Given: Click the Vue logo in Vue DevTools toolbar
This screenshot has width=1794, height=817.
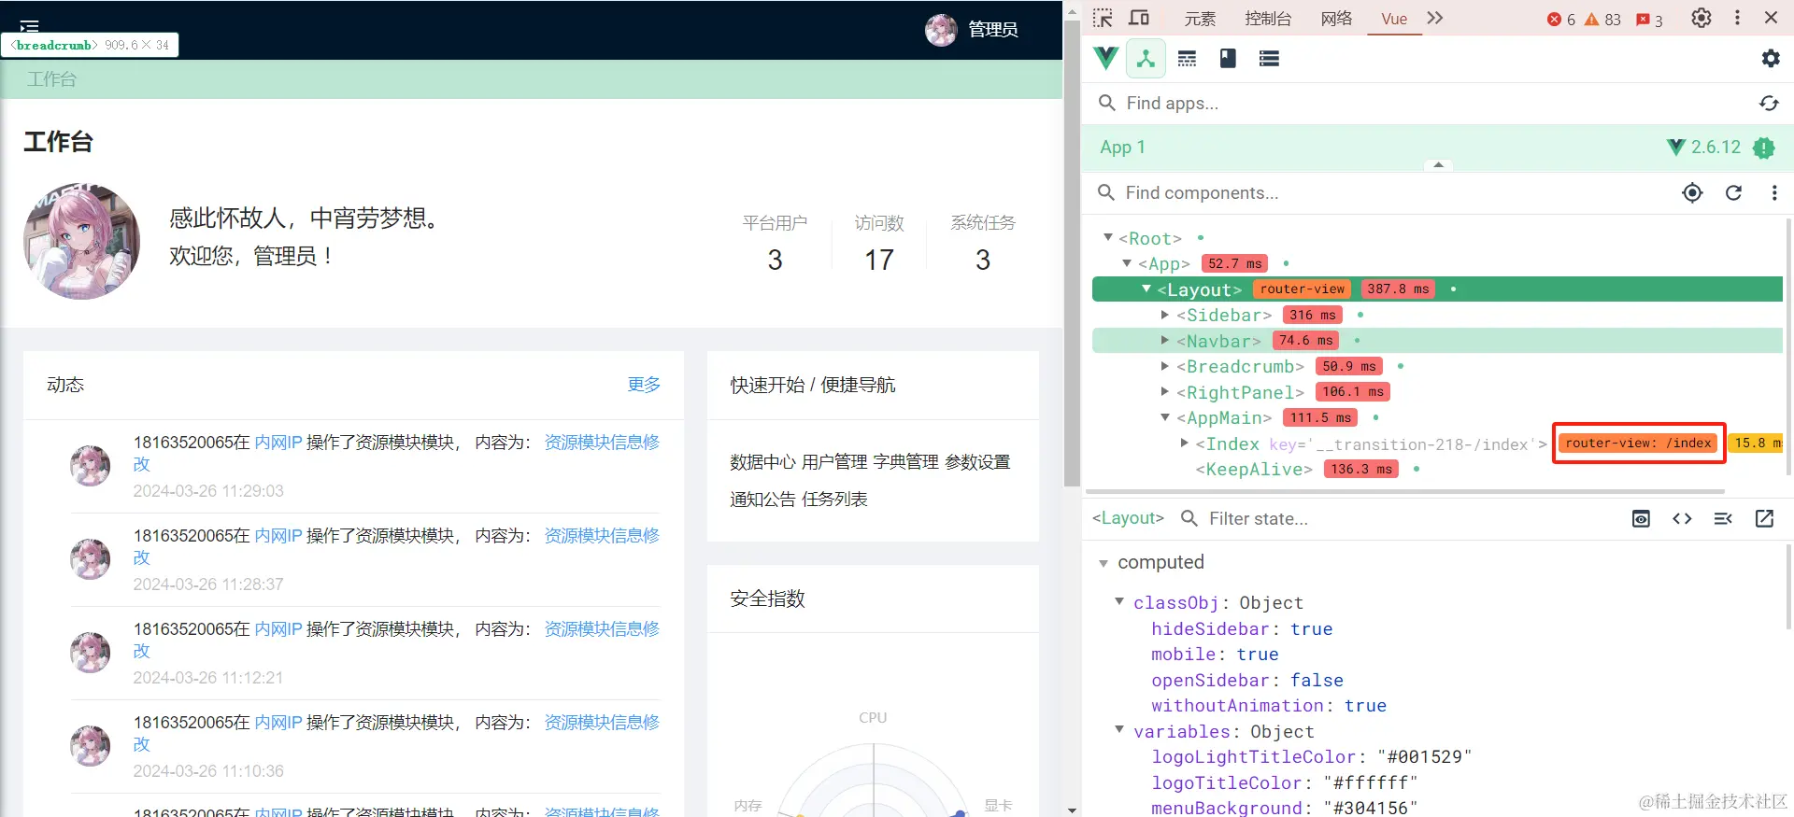Looking at the screenshot, I should click(1106, 59).
